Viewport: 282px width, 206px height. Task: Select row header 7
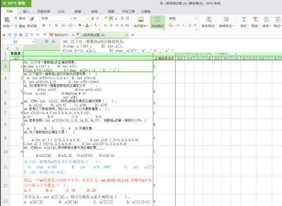(x=5, y=113)
